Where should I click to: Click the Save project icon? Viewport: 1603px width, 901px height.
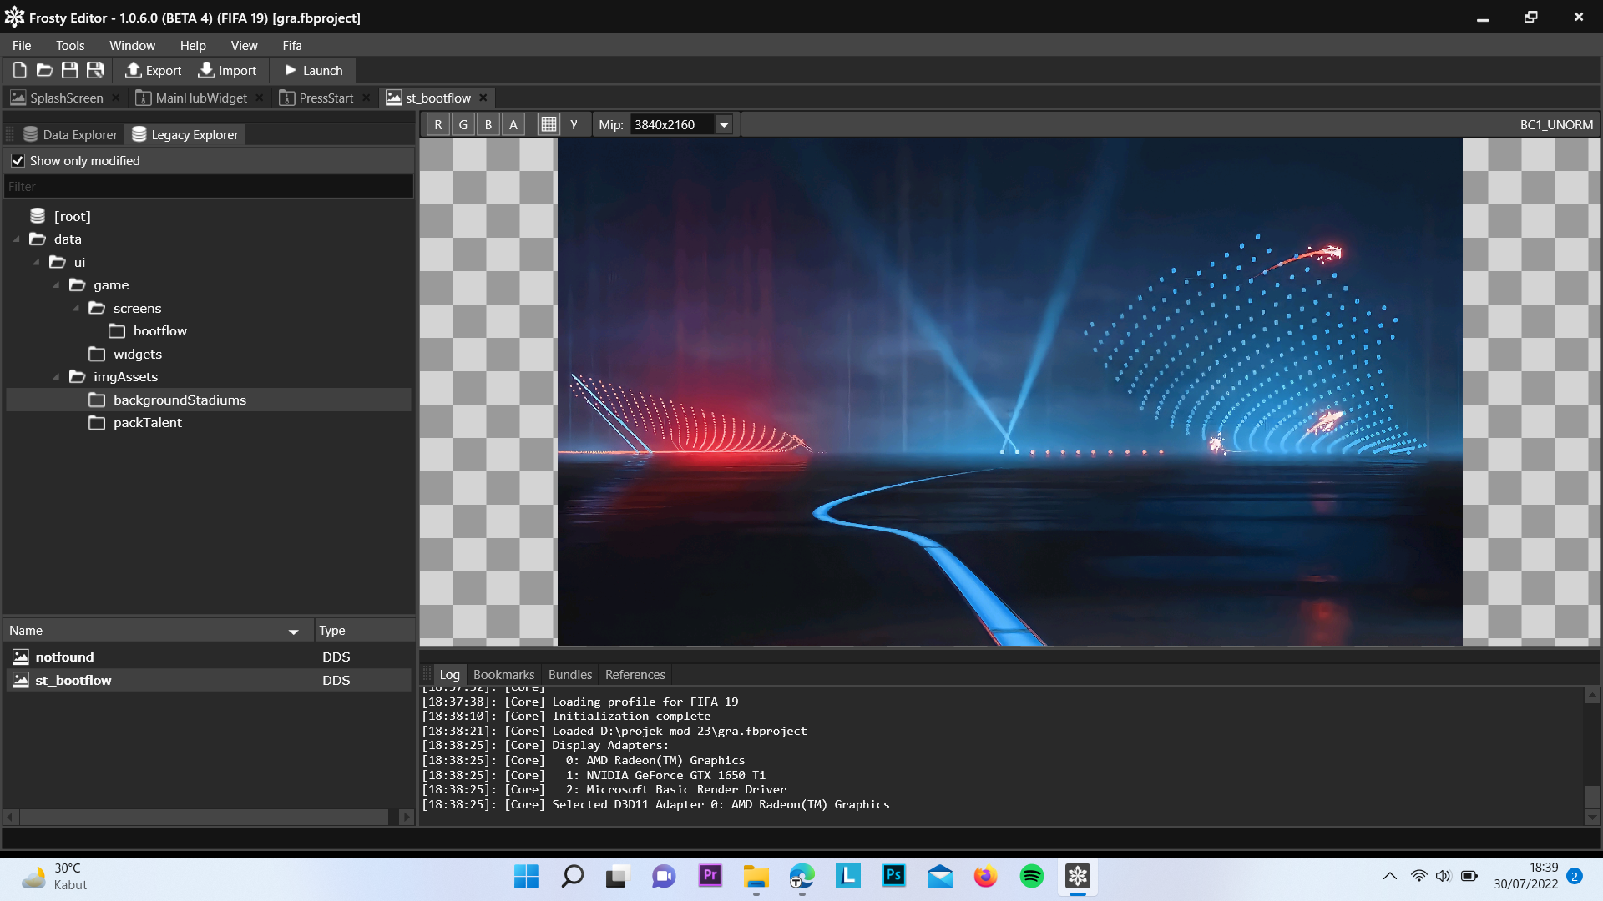point(70,70)
